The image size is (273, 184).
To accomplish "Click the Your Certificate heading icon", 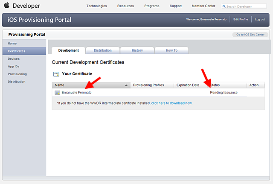I will pyautogui.click(x=56, y=74).
